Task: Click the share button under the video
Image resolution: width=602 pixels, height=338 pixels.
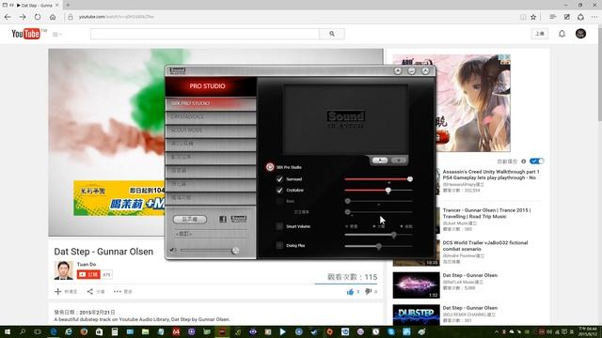Action: click(x=96, y=292)
